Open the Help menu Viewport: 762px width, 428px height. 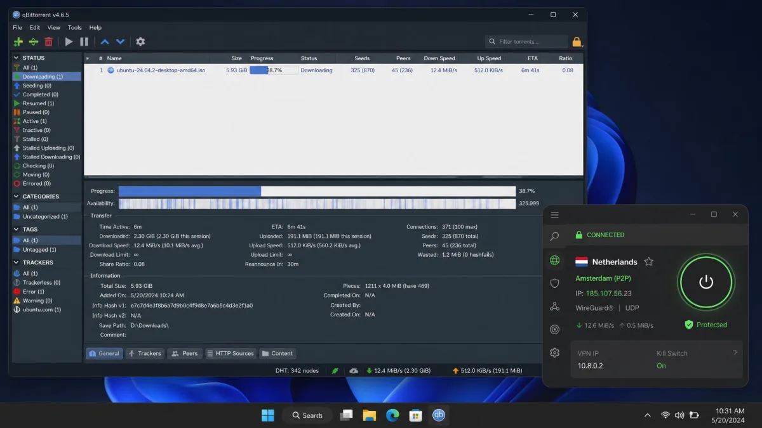(95, 28)
